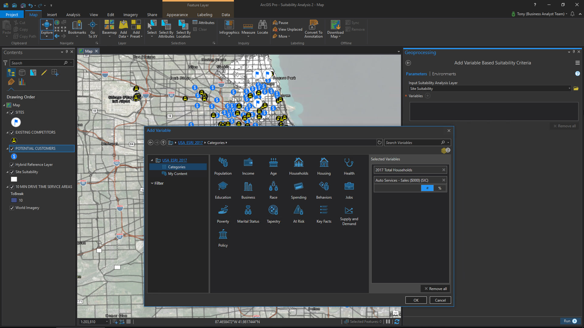Refresh the variable browser list
Viewport: 584px width, 328px height.
(x=379, y=142)
